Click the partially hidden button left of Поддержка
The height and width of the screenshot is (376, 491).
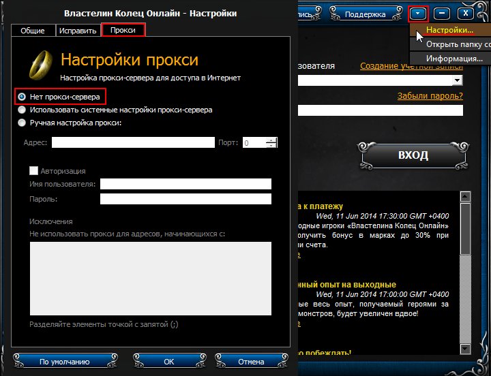[310, 14]
